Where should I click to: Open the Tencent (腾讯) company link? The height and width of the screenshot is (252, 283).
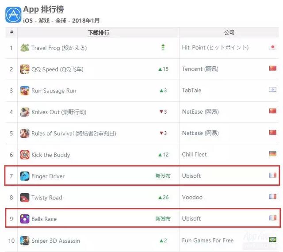click(200, 69)
